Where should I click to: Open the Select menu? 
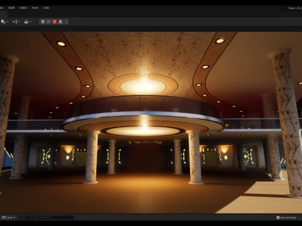tap(23, 8)
